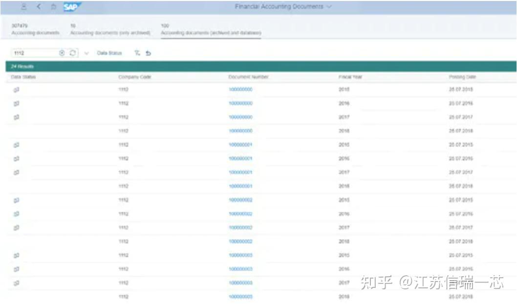Open document 100000003 for fiscal year 2018
The height and width of the screenshot is (304, 517).
coord(240,296)
